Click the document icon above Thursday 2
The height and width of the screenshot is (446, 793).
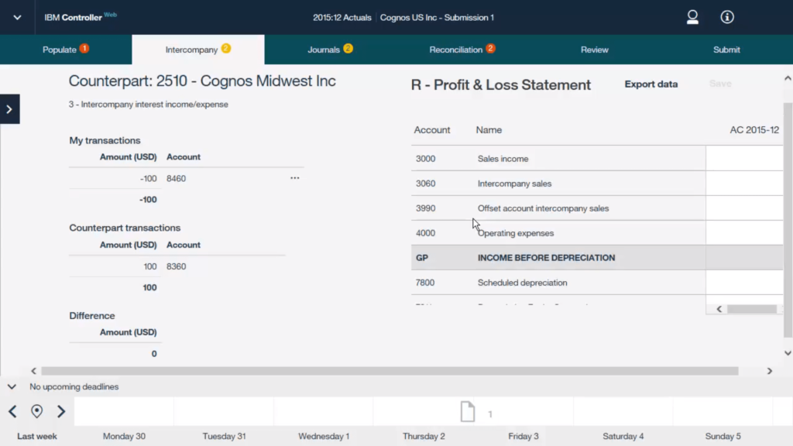(468, 411)
